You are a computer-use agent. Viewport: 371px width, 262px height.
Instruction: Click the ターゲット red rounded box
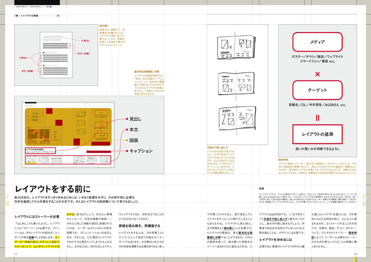pyautogui.click(x=317, y=90)
